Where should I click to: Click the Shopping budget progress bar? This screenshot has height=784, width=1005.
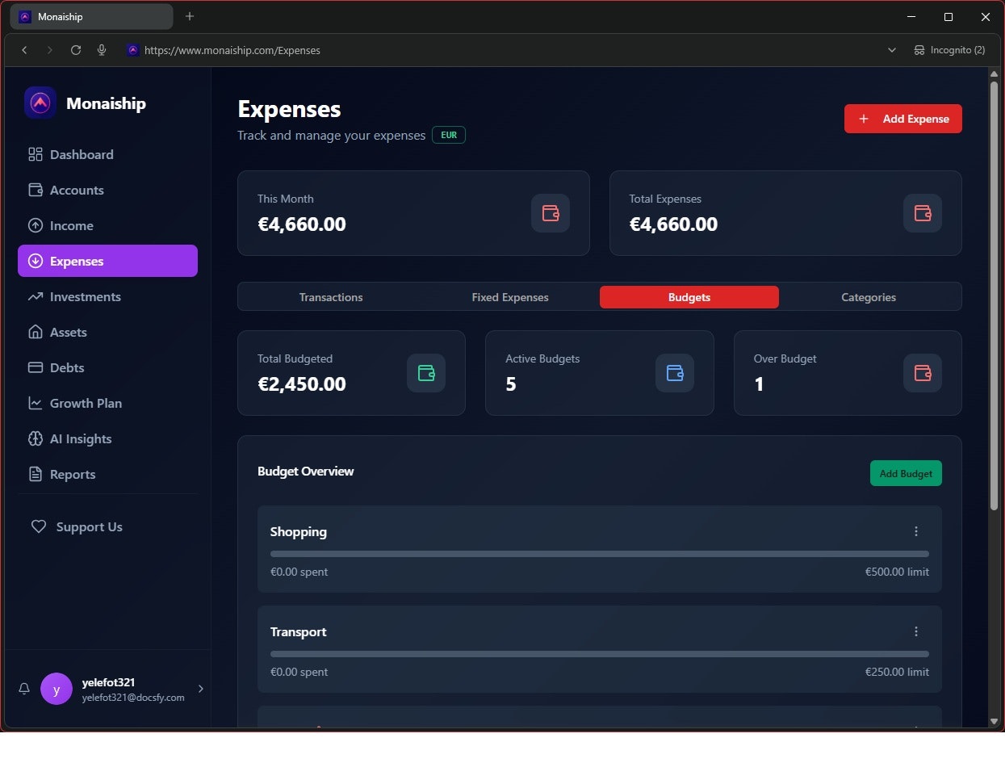[x=600, y=554]
